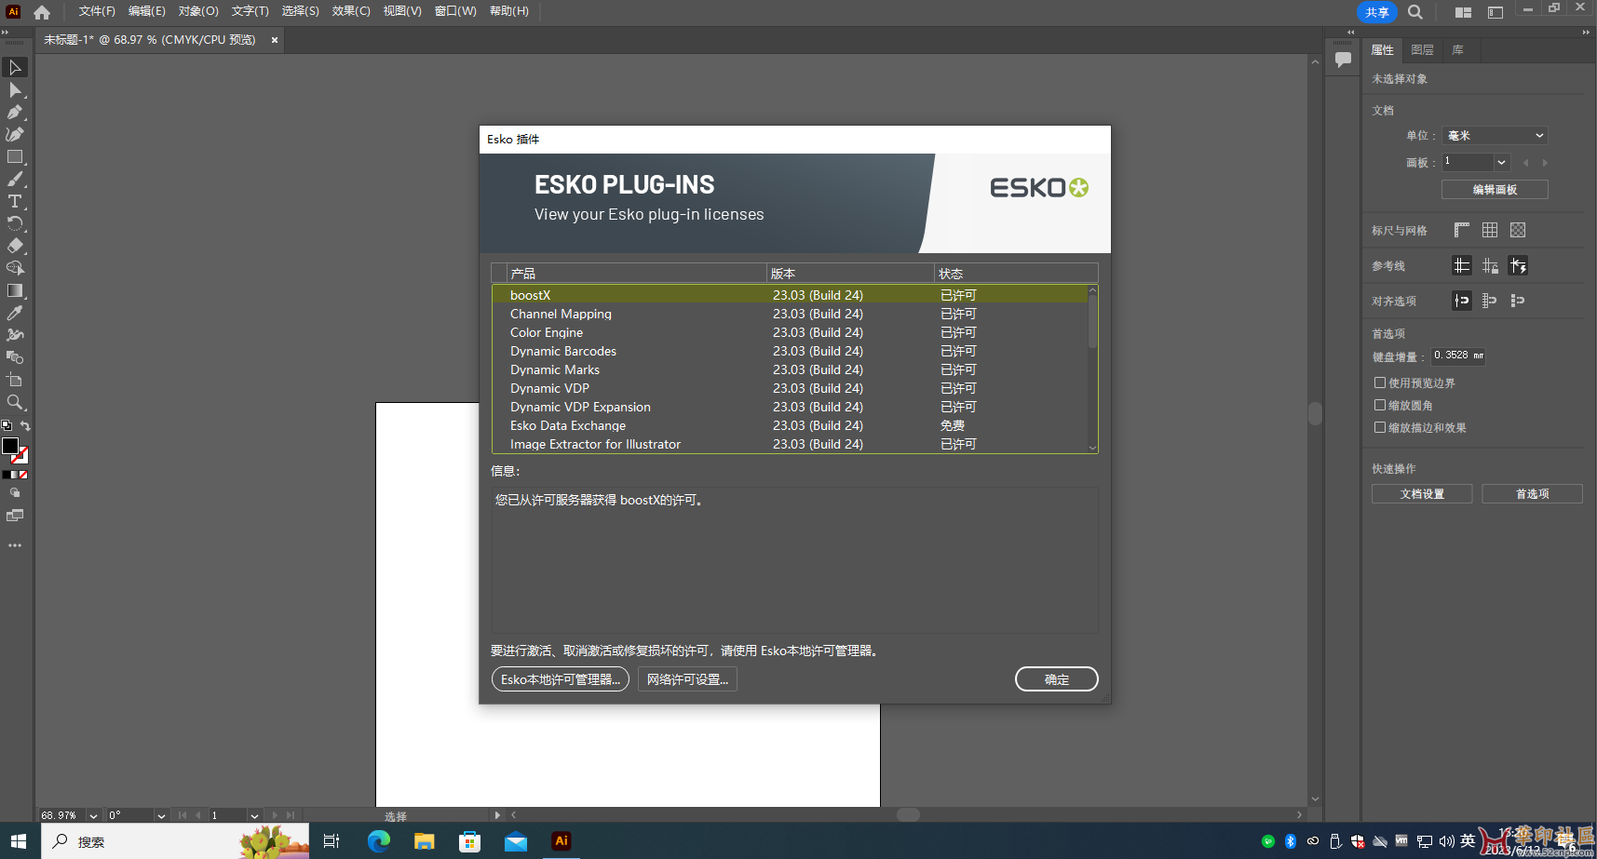
Task: Click default fill and stroke icon
Action: tap(7, 425)
